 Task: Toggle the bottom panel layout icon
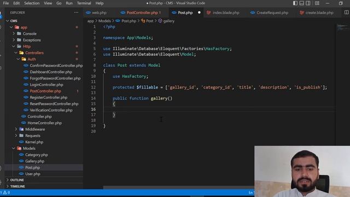click(x=301, y=3)
